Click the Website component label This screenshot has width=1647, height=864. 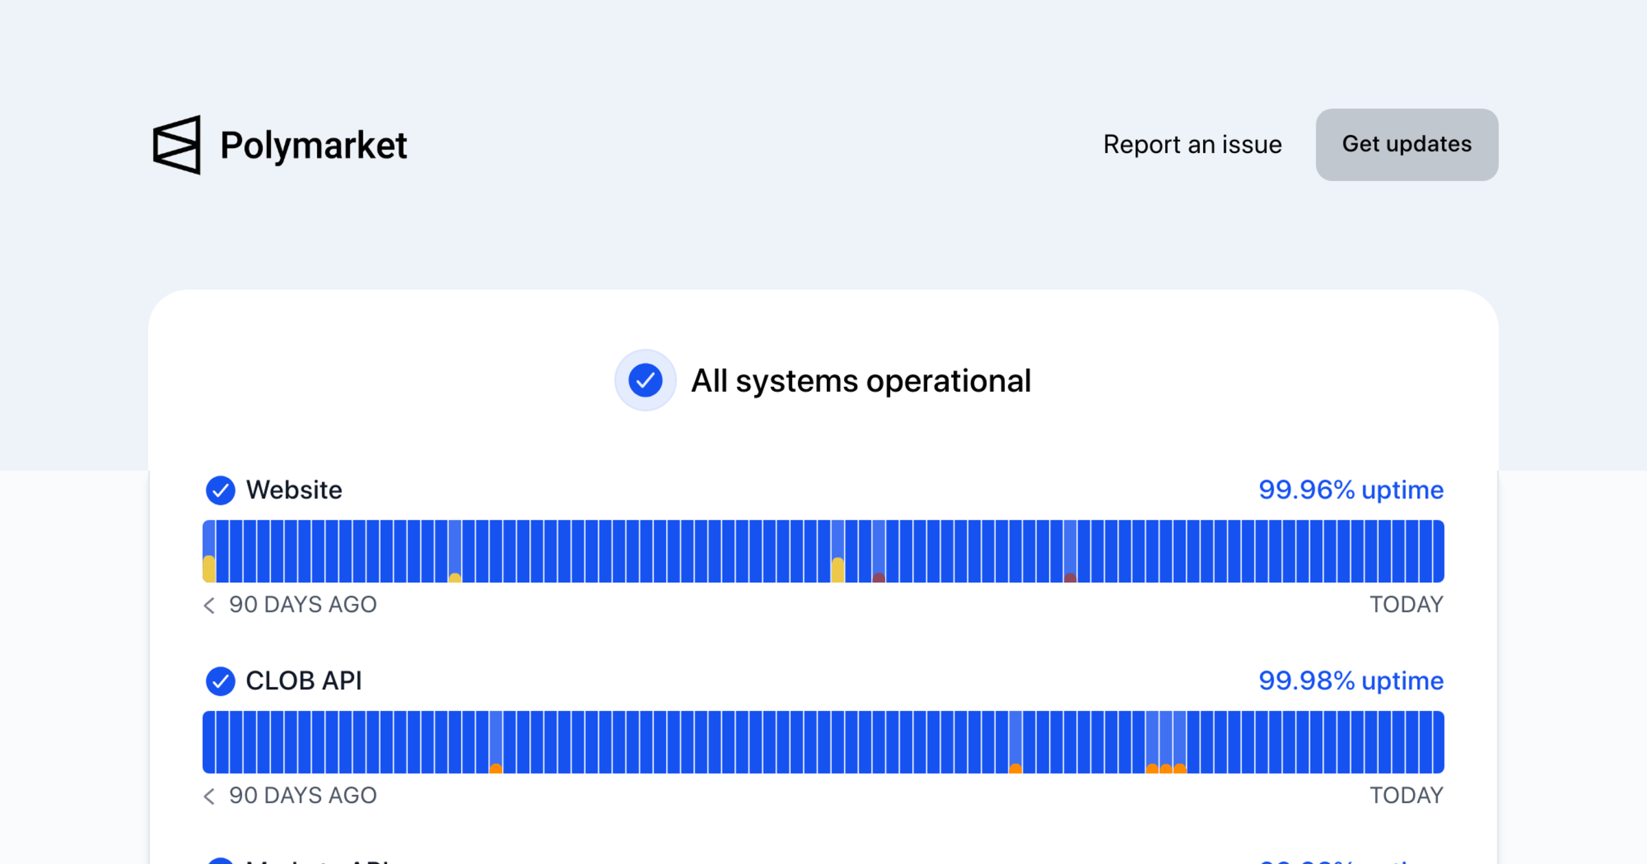point(294,490)
